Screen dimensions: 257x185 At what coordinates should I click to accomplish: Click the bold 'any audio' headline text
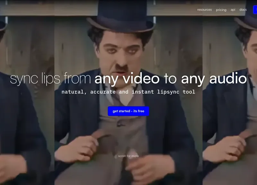coord(214,79)
